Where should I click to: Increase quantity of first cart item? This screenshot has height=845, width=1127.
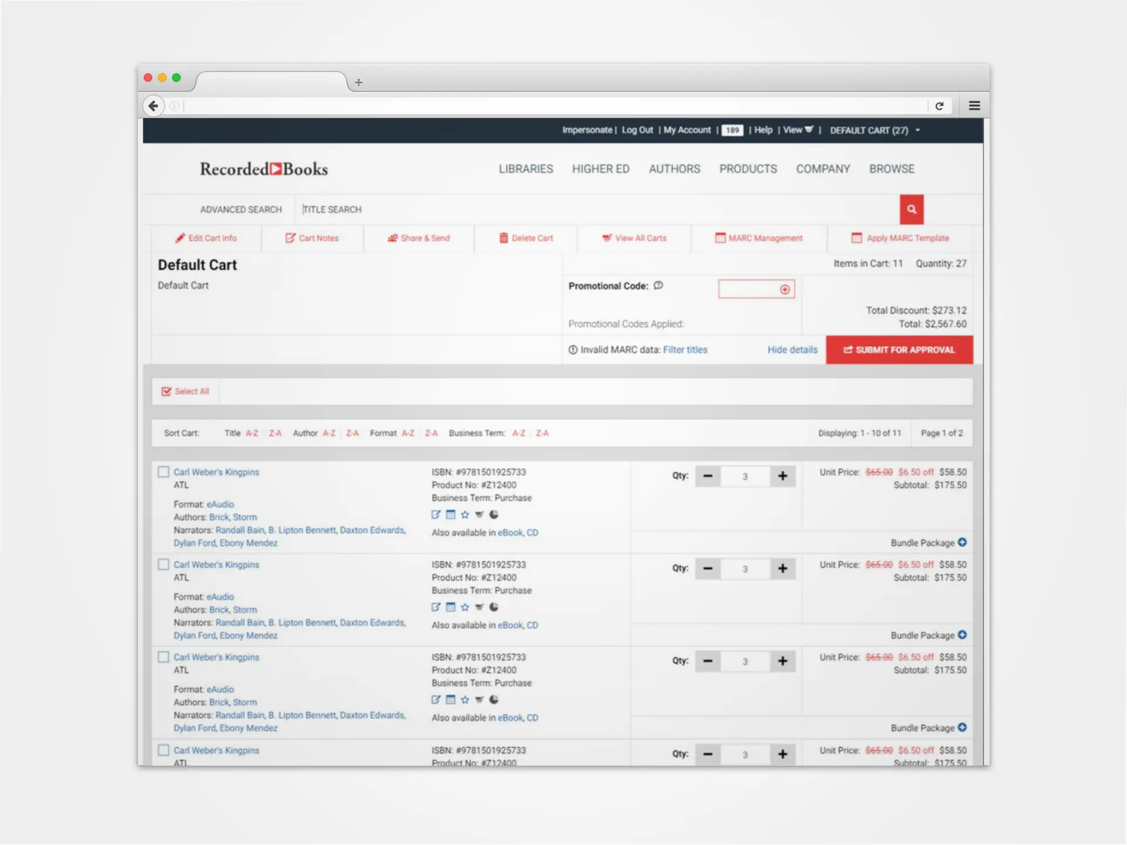coord(782,476)
